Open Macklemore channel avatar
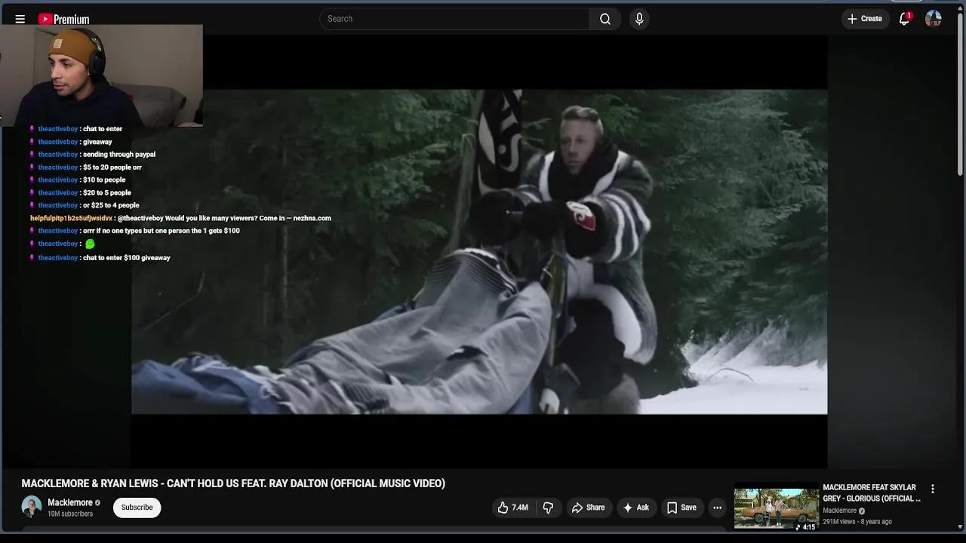The width and height of the screenshot is (966, 543). pos(32,507)
